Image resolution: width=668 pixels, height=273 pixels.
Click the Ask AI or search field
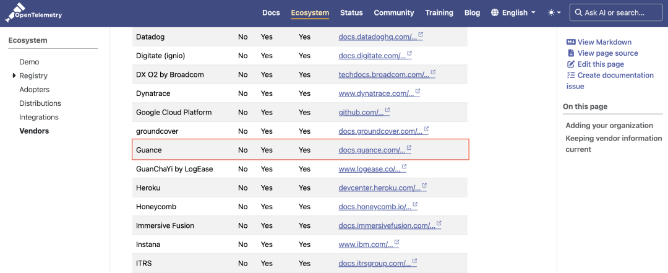[616, 13]
